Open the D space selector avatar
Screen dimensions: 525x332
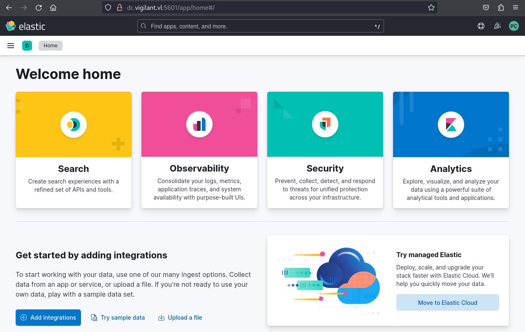click(27, 46)
